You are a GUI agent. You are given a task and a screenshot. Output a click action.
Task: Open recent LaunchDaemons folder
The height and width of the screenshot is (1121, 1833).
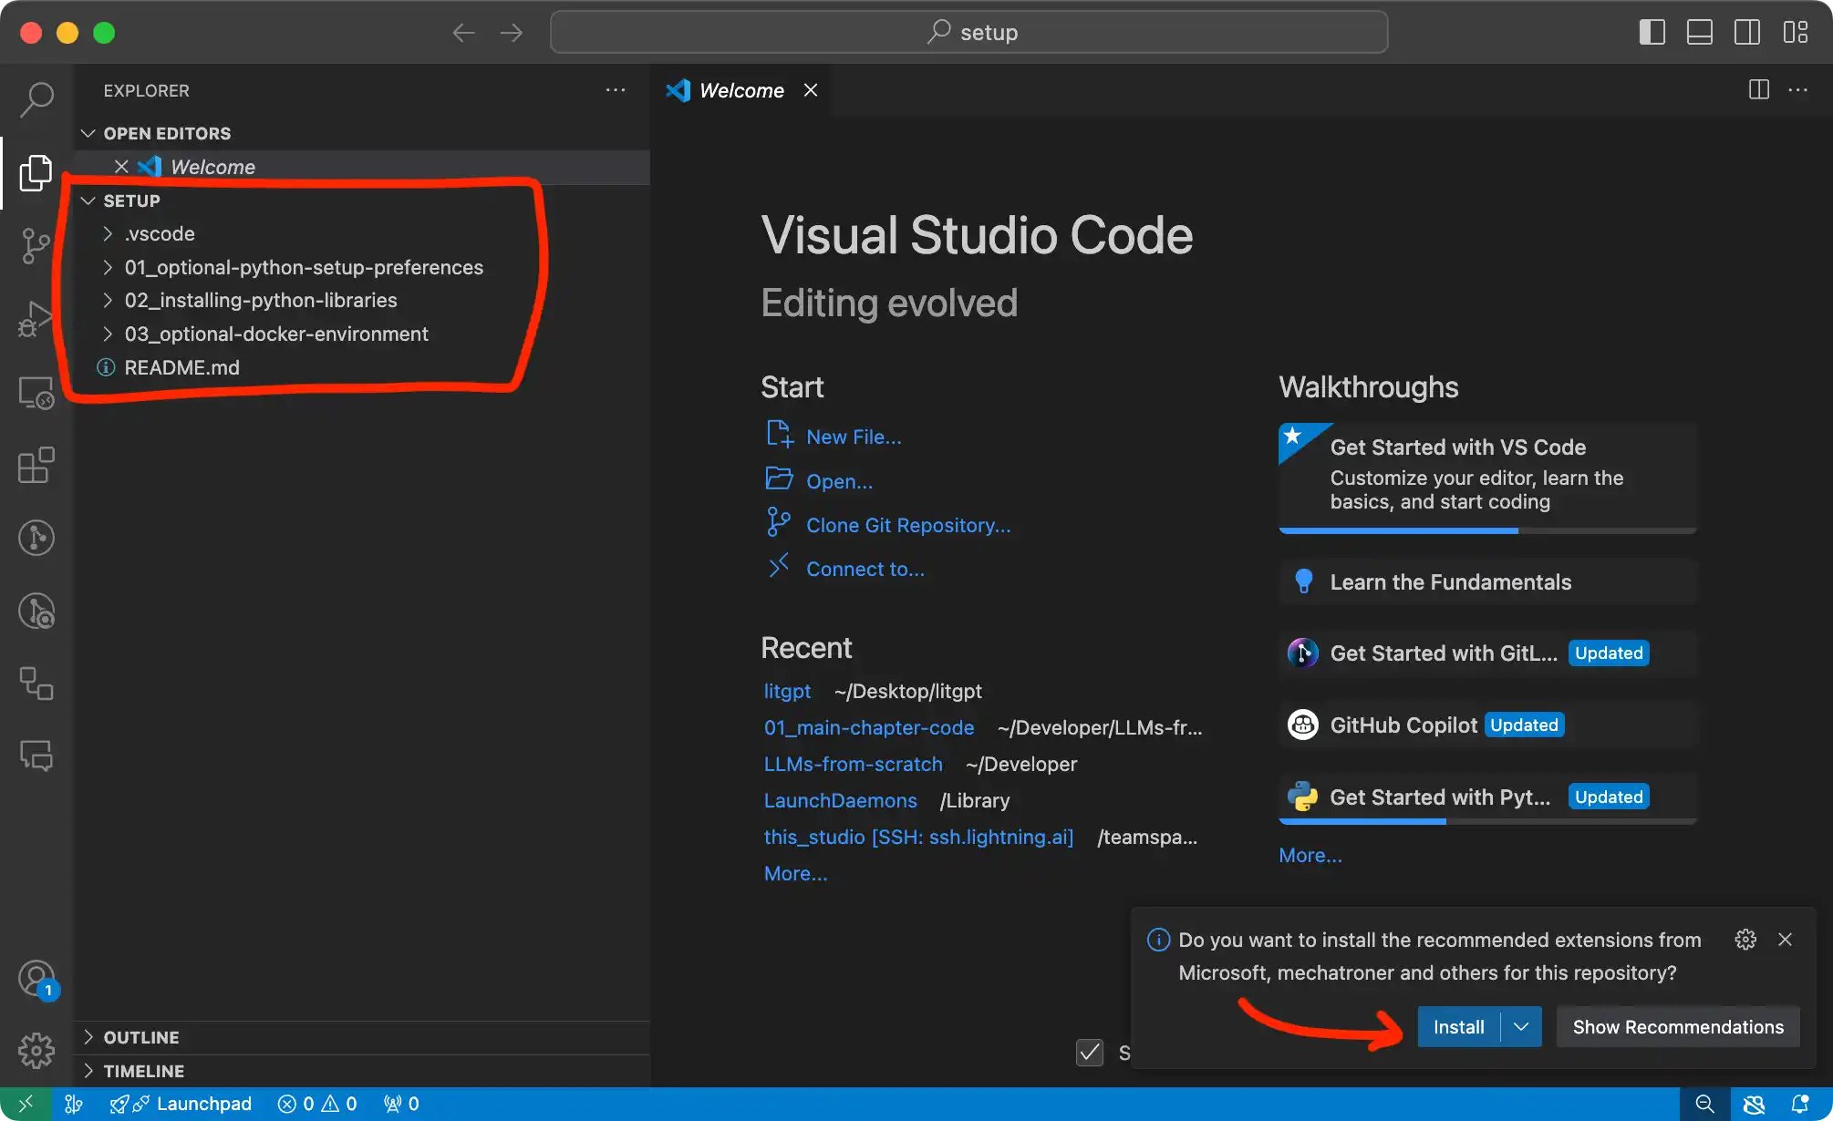coord(840,800)
